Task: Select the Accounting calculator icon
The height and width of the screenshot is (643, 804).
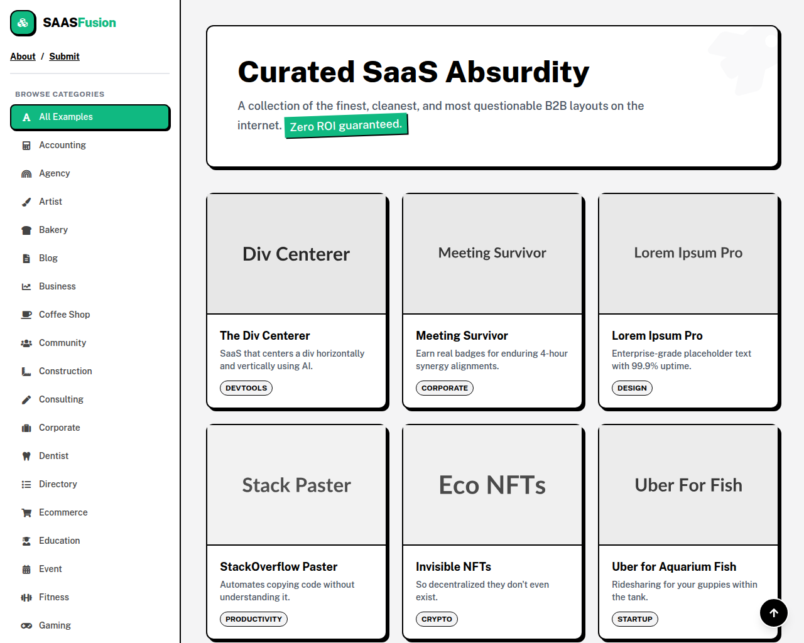Action: (x=26, y=145)
